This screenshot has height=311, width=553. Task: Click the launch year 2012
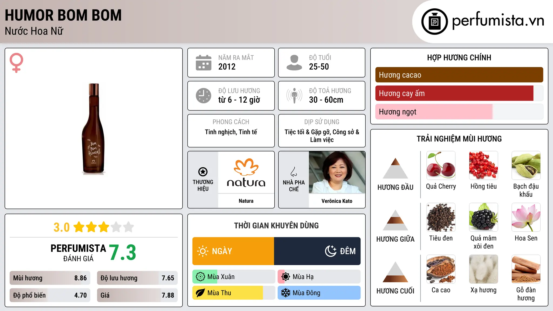click(x=227, y=67)
